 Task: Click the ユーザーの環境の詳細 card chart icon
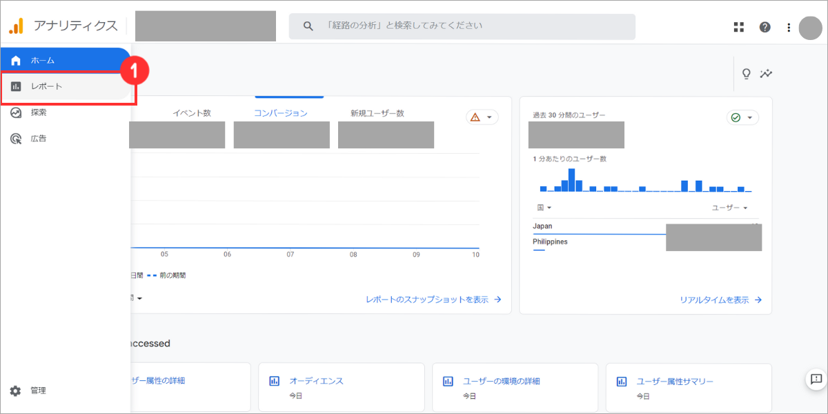448,381
